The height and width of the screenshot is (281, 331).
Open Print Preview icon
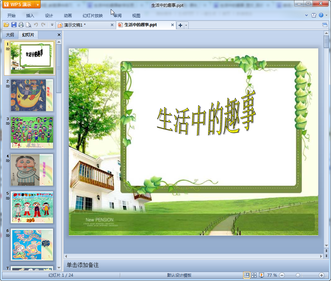(29, 25)
